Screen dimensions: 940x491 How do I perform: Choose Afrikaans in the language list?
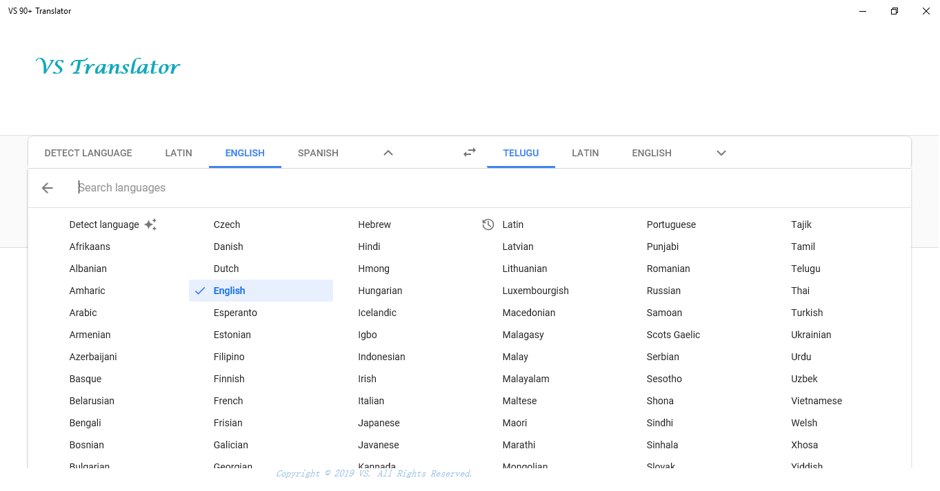click(x=90, y=247)
